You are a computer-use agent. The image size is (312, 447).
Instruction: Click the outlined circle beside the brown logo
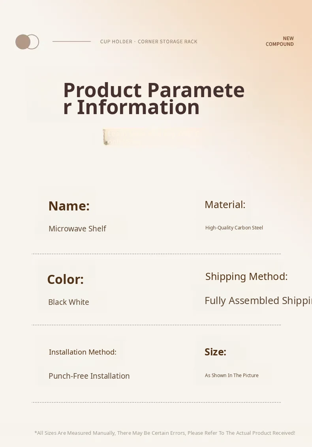(x=34, y=42)
